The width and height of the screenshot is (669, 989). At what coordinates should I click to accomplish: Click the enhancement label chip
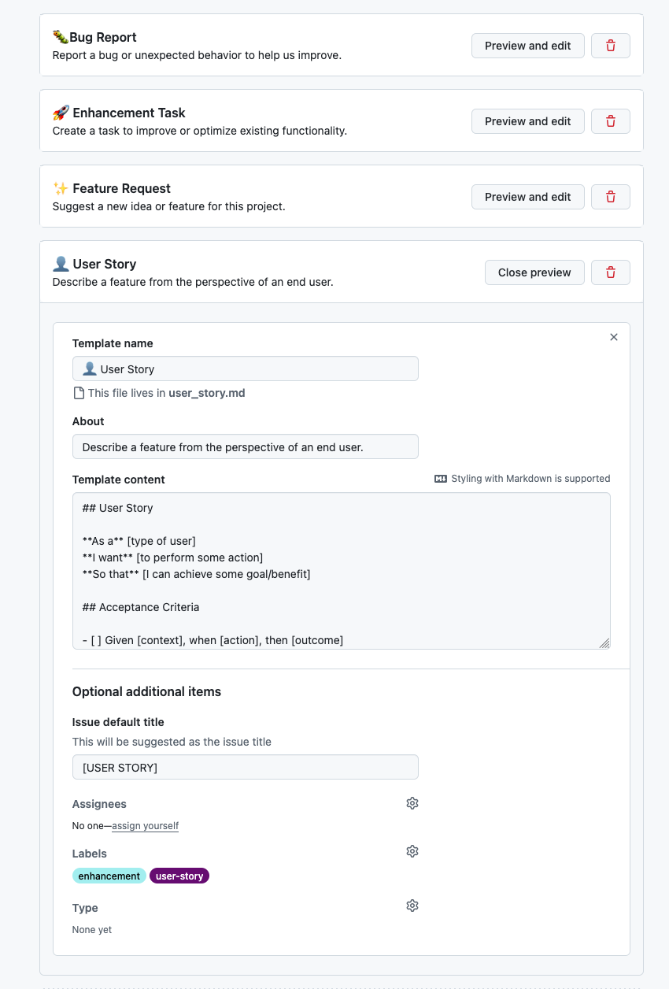[x=109, y=876]
